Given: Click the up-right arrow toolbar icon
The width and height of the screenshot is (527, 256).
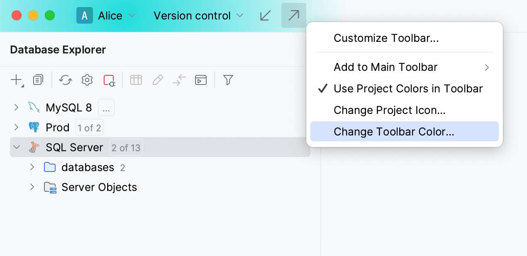Looking at the screenshot, I should point(294,16).
